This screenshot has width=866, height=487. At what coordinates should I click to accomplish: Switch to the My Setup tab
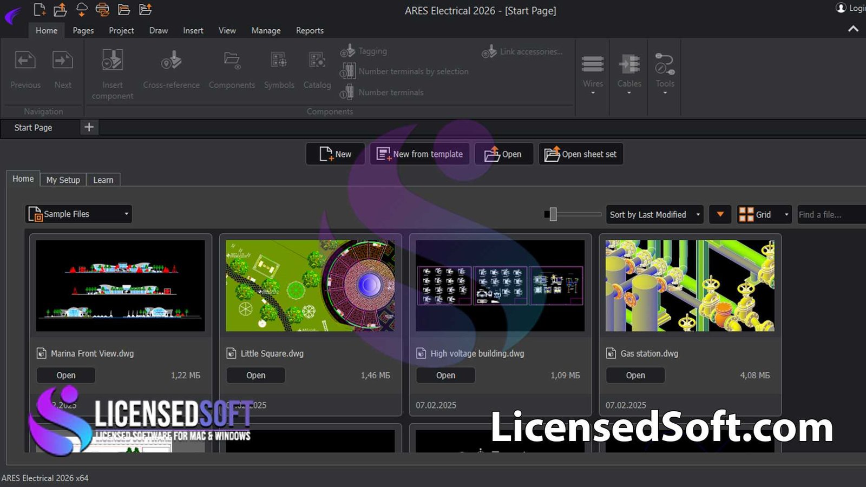[x=63, y=180]
